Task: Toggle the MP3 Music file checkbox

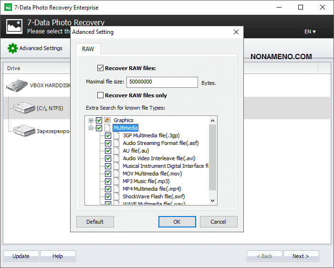Action: point(108,181)
